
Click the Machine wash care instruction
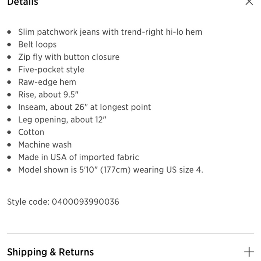pyautogui.click(x=45, y=145)
